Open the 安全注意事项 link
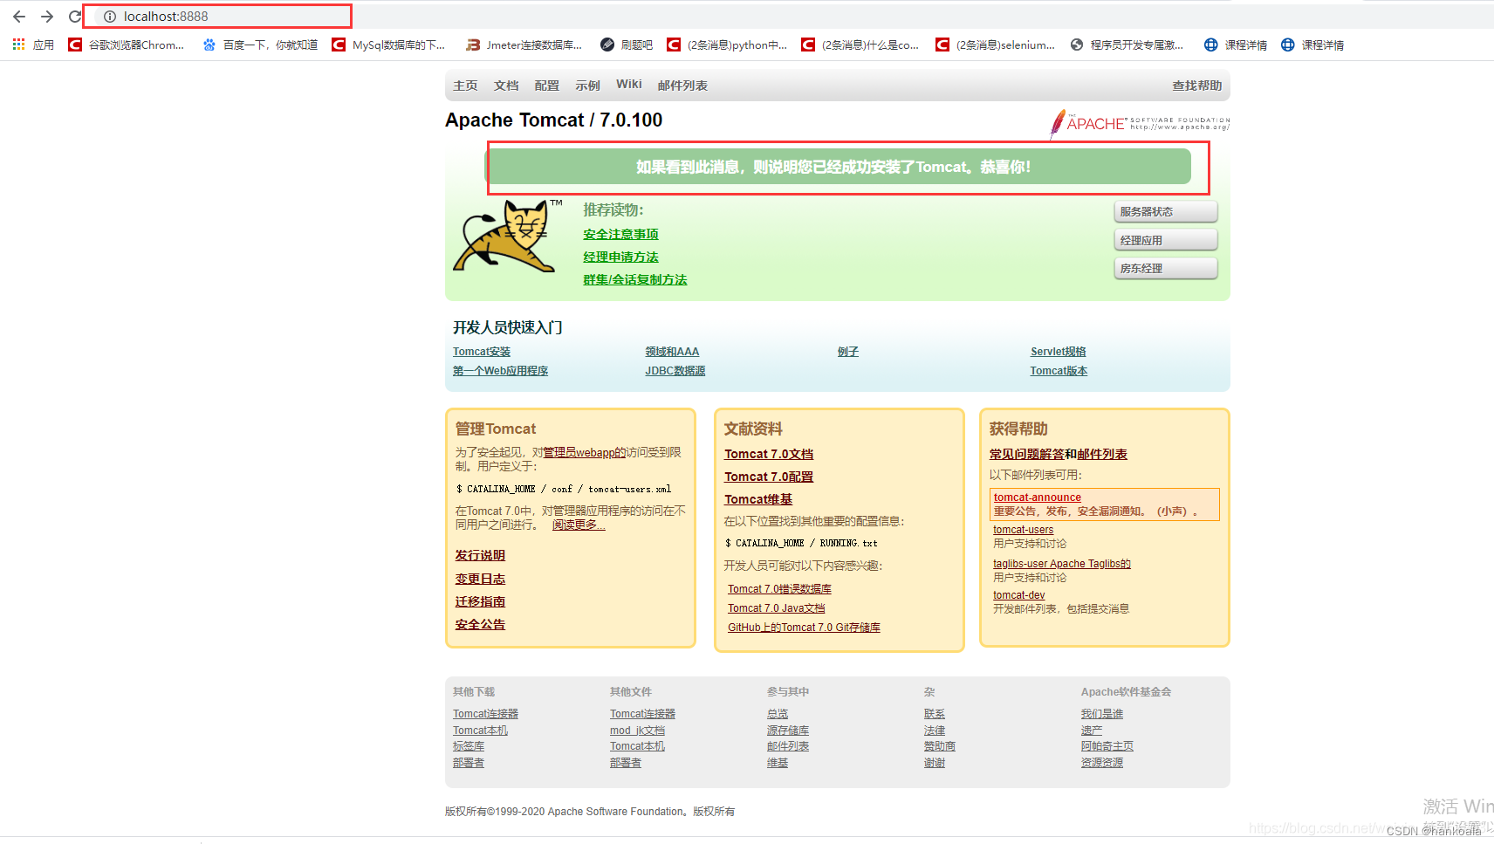The height and width of the screenshot is (844, 1494). (x=620, y=234)
